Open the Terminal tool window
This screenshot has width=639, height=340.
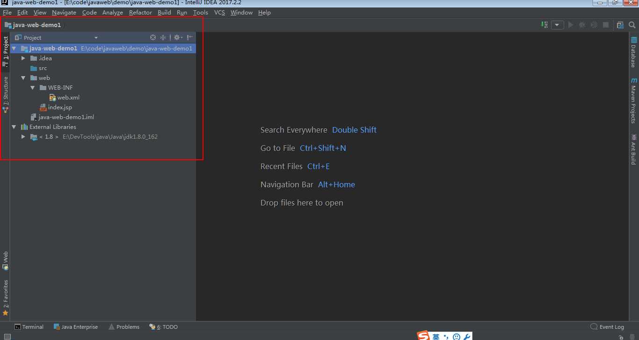coord(29,327)
